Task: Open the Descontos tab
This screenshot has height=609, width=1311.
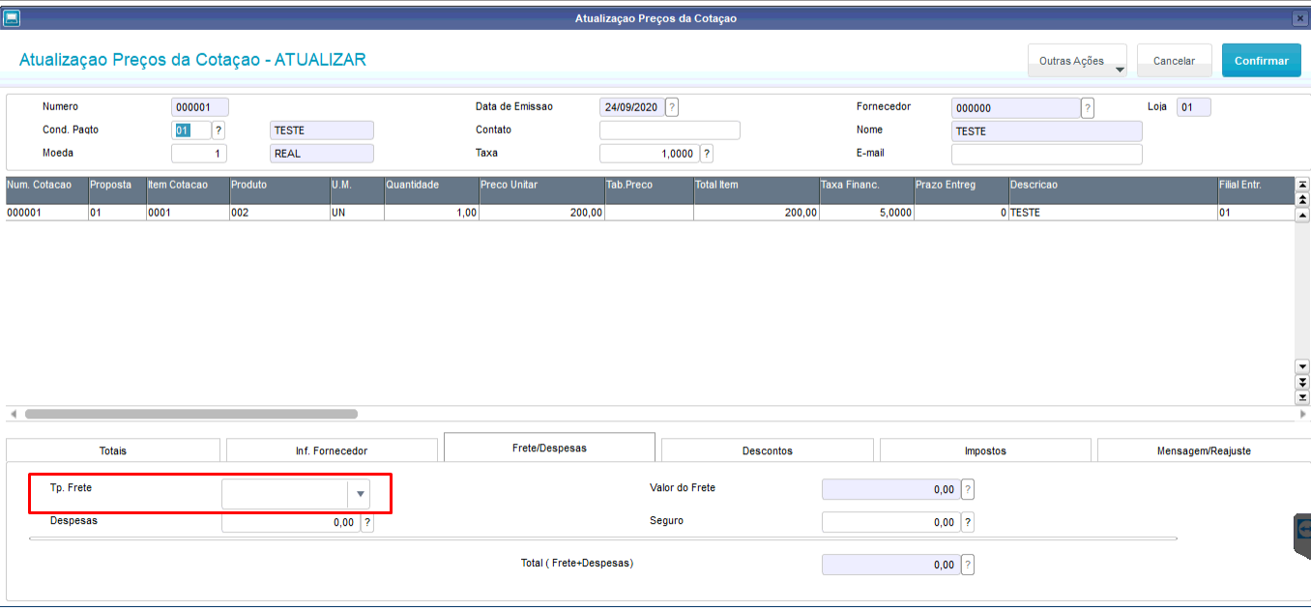Action: pos(768,450)
